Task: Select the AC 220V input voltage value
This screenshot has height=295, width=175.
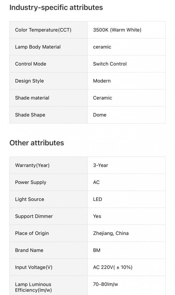Action: click(x=113, y=267)
